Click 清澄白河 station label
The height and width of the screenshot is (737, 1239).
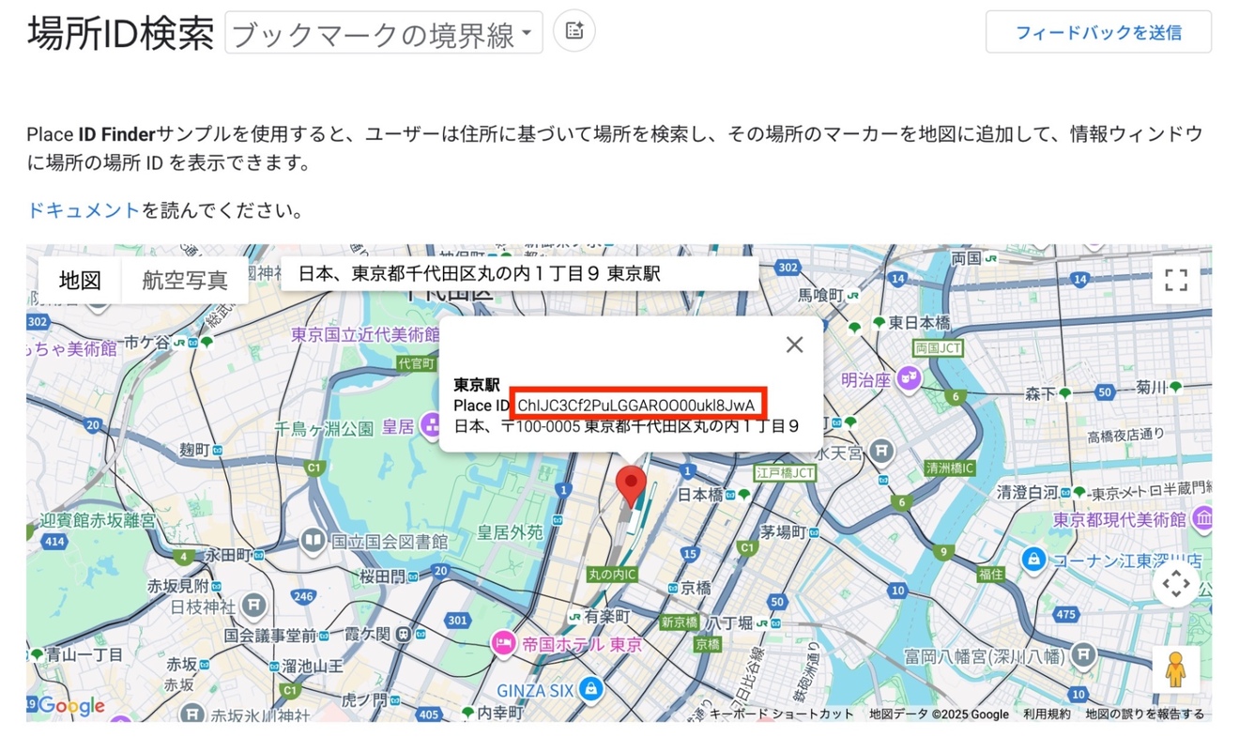click(x=1027, y=492)
